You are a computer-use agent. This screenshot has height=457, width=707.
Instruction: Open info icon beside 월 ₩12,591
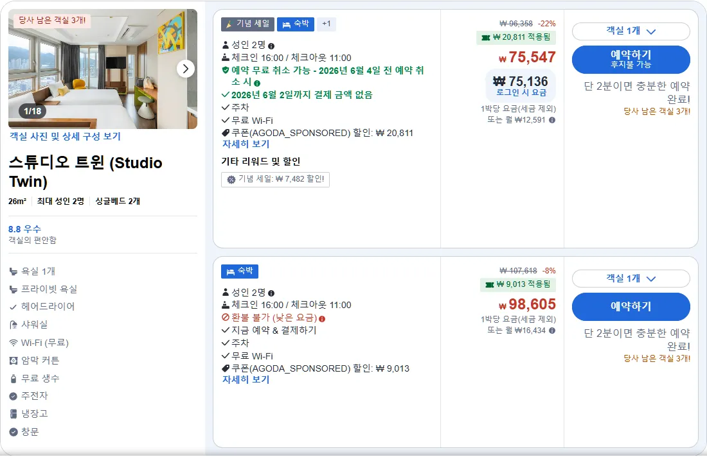click(x=552, y=120)
